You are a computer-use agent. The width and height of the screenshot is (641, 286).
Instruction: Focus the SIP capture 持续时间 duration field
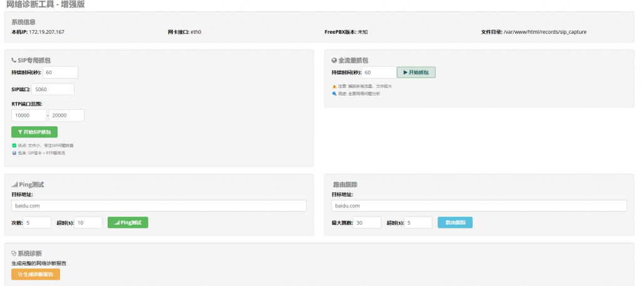(x=60, y=72)
